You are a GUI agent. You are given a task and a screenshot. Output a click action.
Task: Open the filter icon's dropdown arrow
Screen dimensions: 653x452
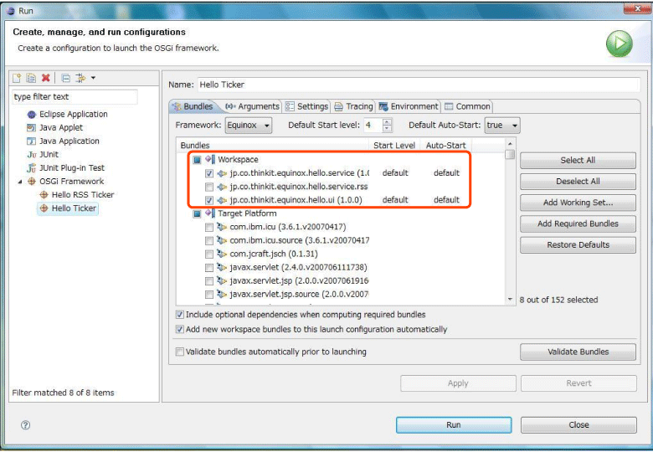pos(93,78)
